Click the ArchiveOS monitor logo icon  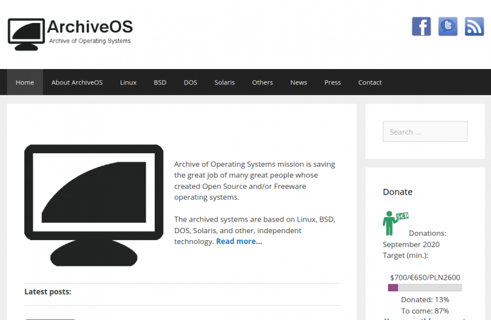[x=27, y=34]
